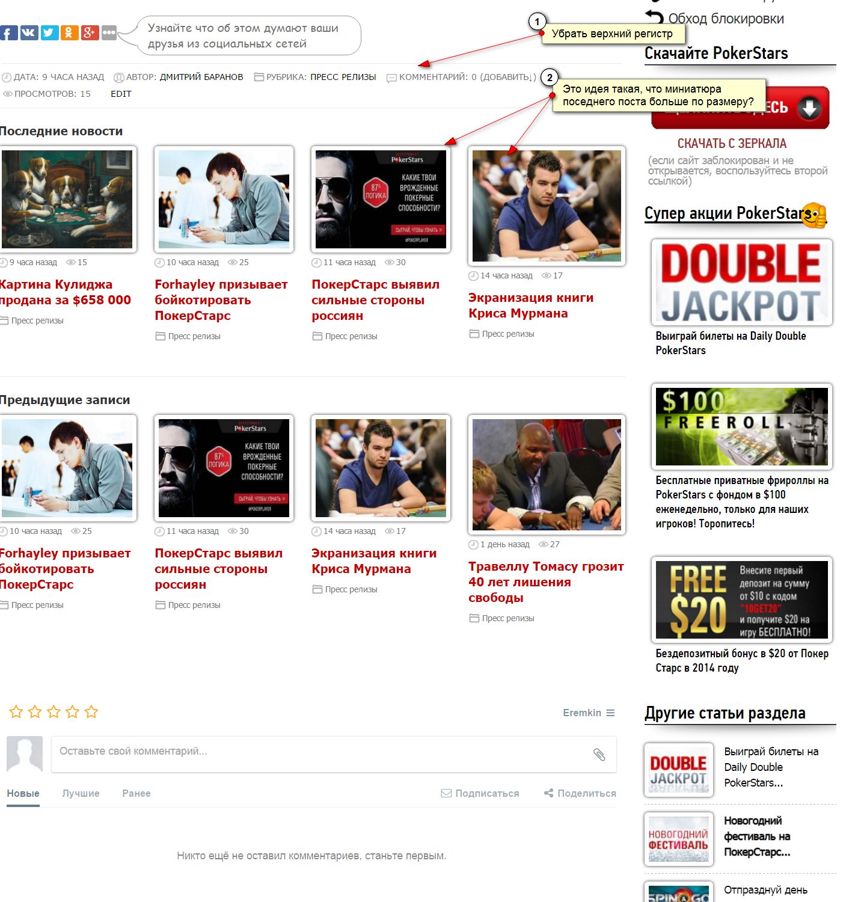Open Экранизация книги article under Последние новости

pyautogui.click(x=531, y=305)
